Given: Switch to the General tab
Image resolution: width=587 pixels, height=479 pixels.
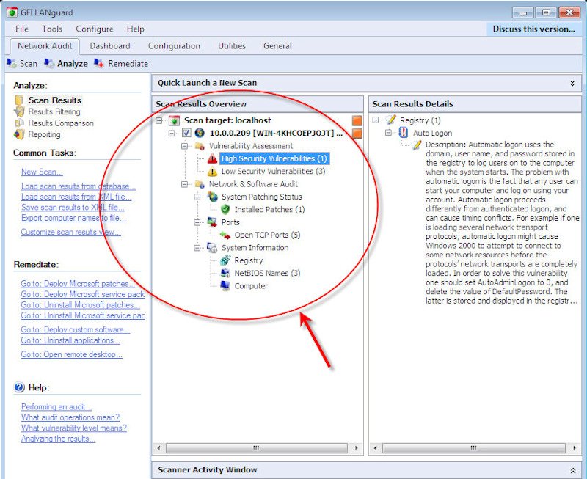Looking at the screenshot, I should (x=277, y=46).
